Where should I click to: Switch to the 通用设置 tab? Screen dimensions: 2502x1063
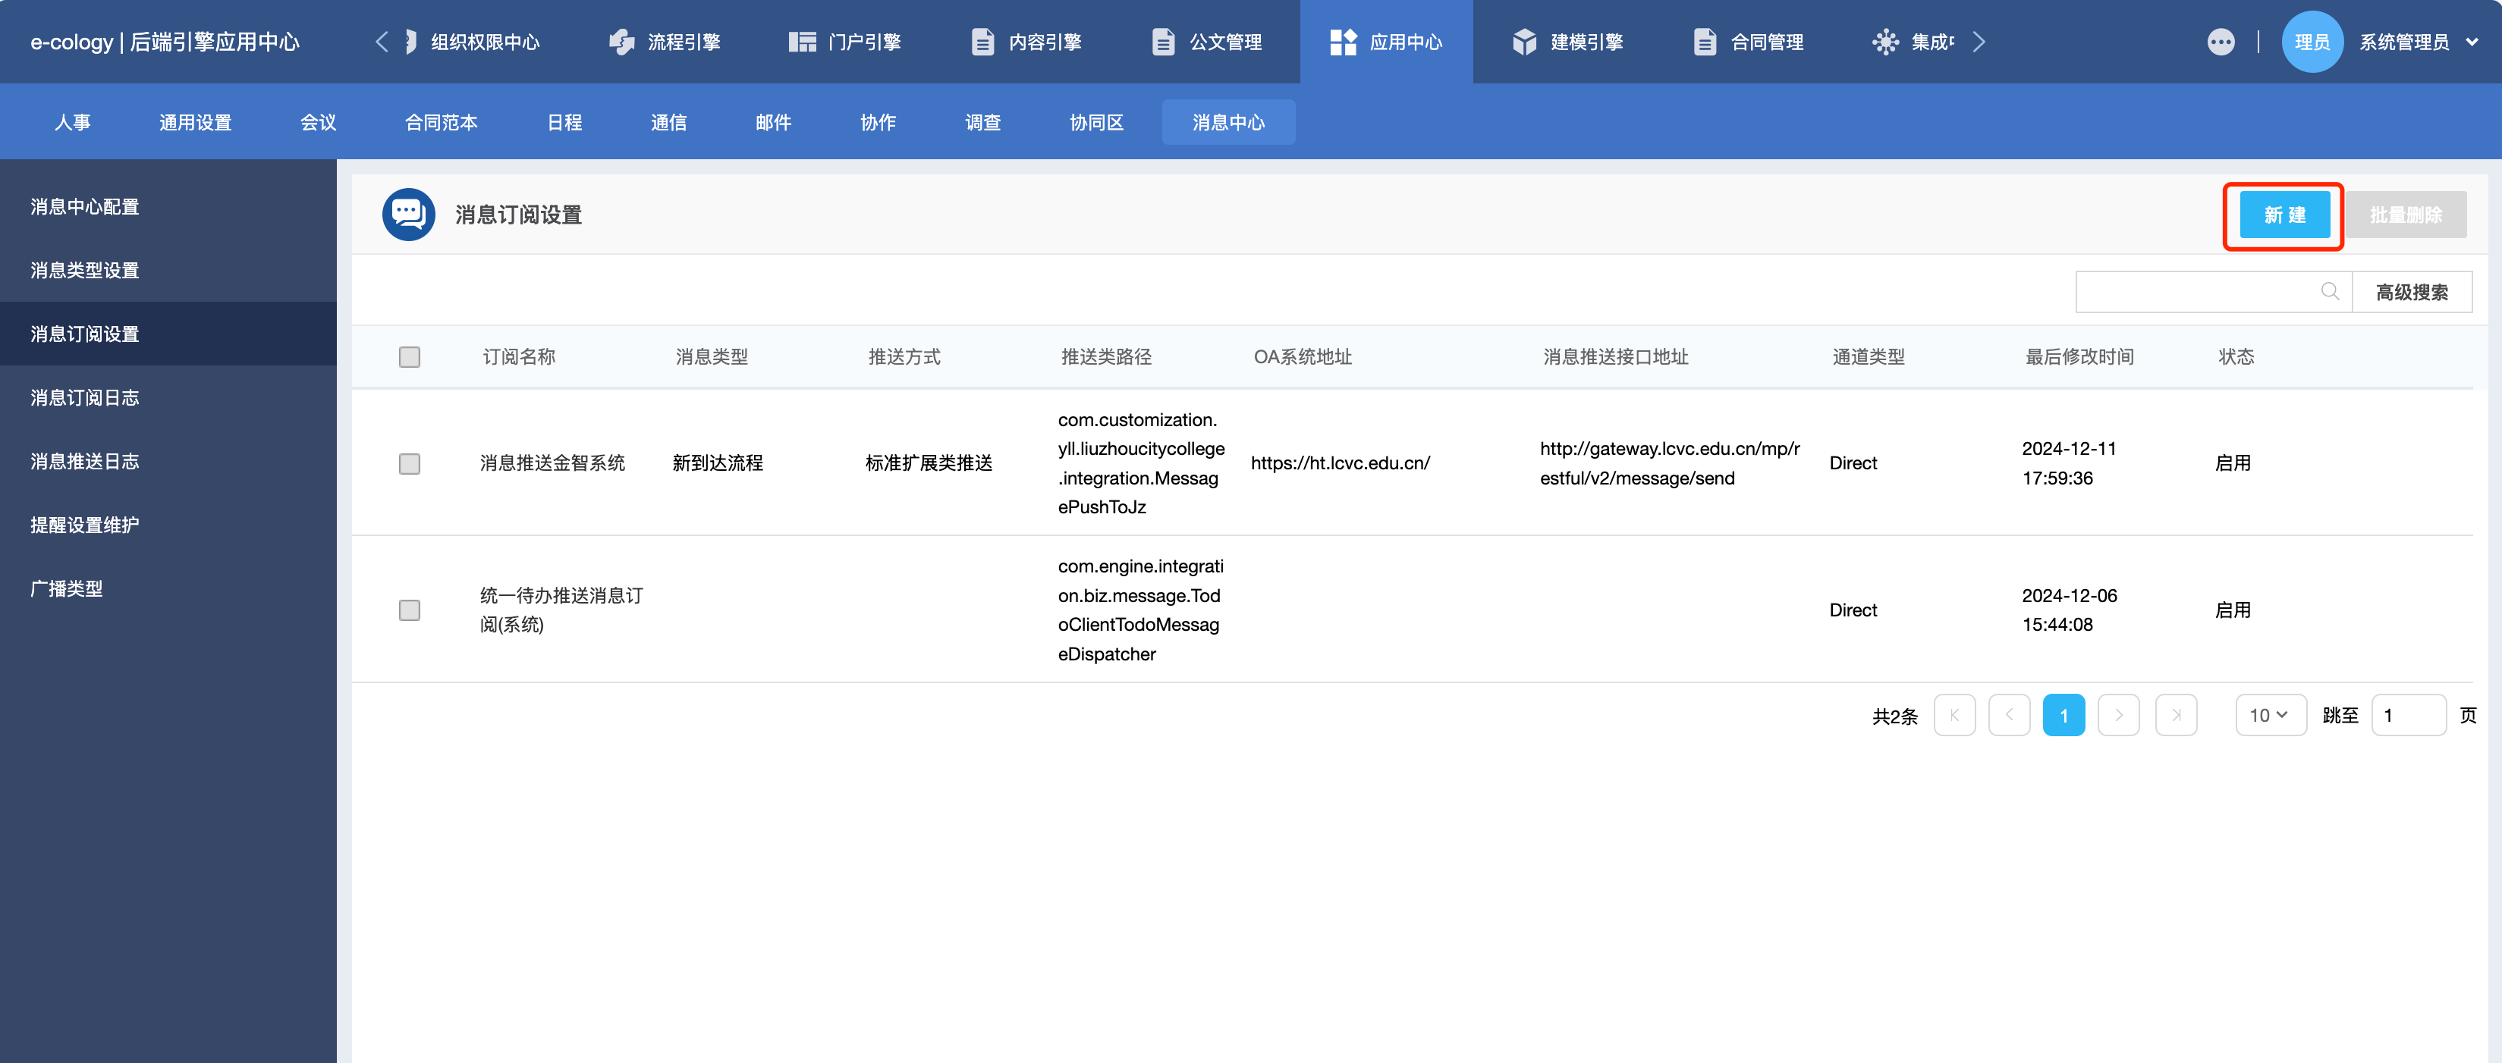coord(195,122)
